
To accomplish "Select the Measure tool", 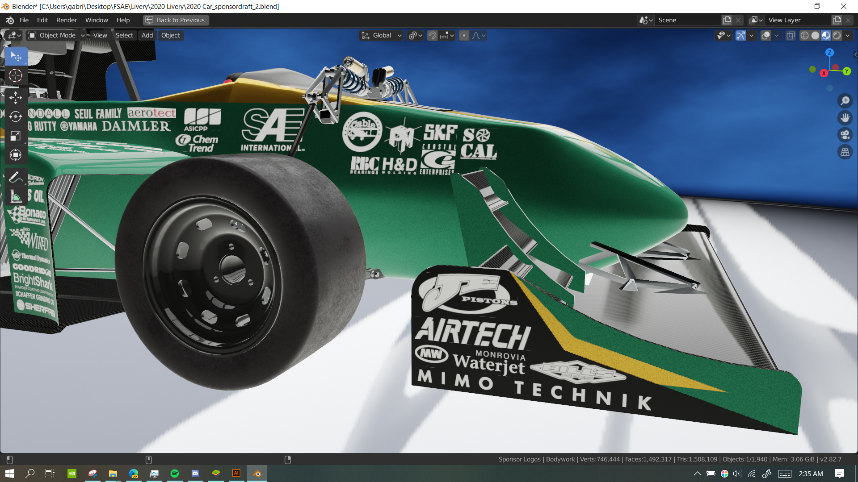I will click(x=16, y=196).
